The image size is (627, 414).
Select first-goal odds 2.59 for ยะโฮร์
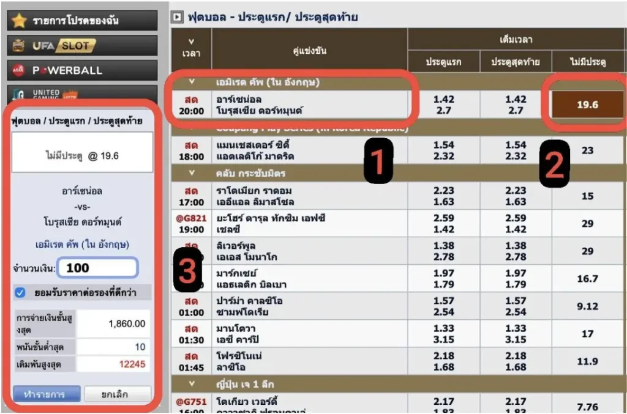pyautogui.click(x=444, y=218)
